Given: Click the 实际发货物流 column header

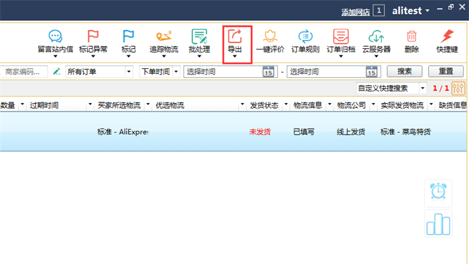Looking at the screenshot, I should pos(402,105).
